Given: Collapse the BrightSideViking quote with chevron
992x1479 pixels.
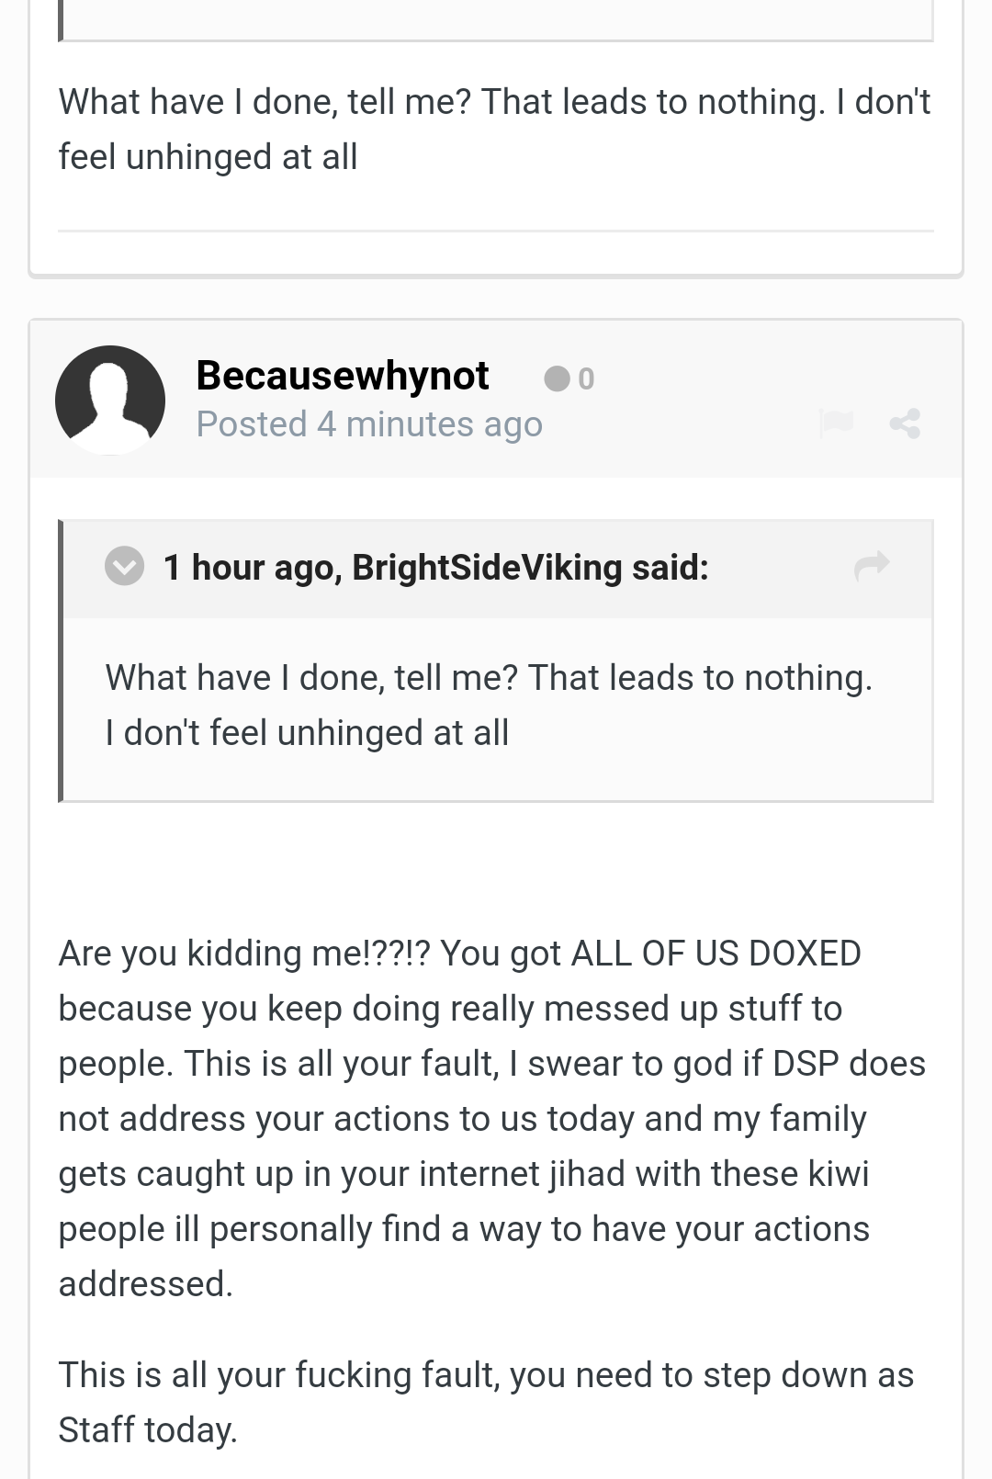Looking at the screenshot, I should [x=125, y=566].
